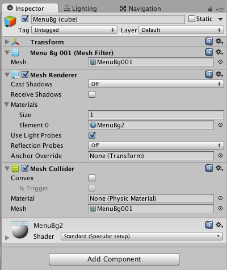
Task: Open Mesh Renderer gear settings menu
Action: pyautogui.click(x=220, y=74)
